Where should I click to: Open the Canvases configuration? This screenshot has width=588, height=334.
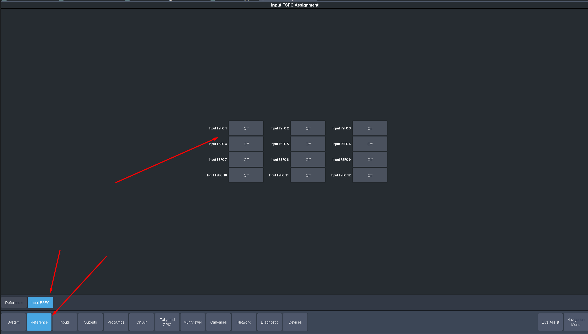tap(218, 322)
